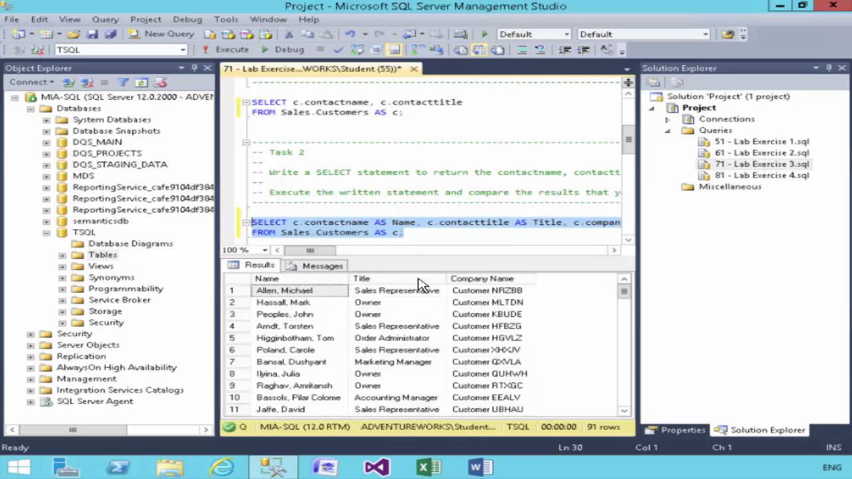852x479 pixels.
Task: Open Visual Studio from the taskbar
Action: coord(377,467)
